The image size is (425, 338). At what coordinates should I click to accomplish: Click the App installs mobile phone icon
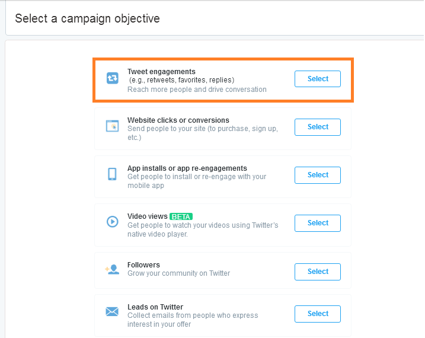click(112, 174)
